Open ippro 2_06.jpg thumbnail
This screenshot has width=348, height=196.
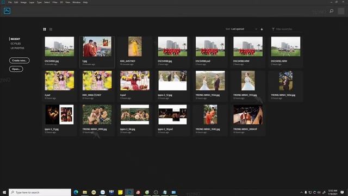(x=135, y=114)
